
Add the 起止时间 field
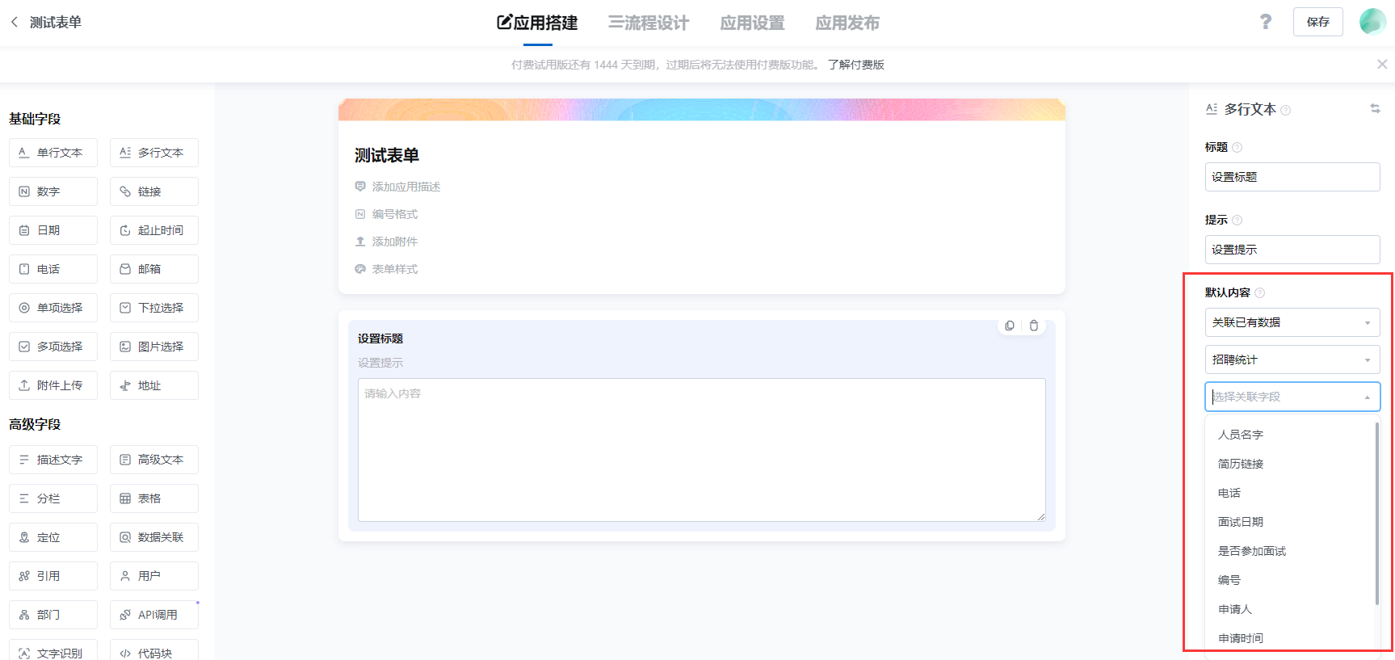(154, 230)
